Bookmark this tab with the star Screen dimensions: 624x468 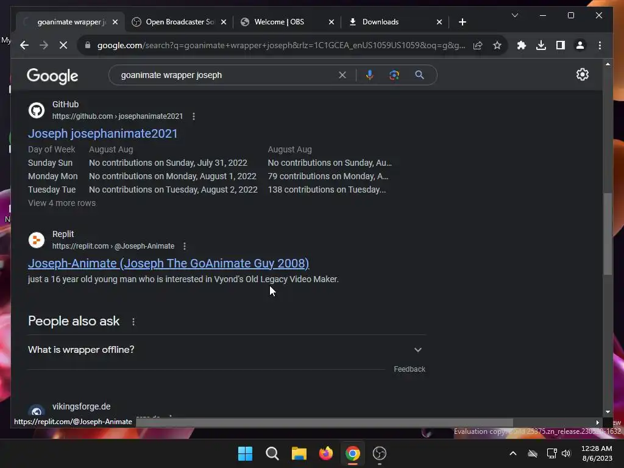(497, 45)
